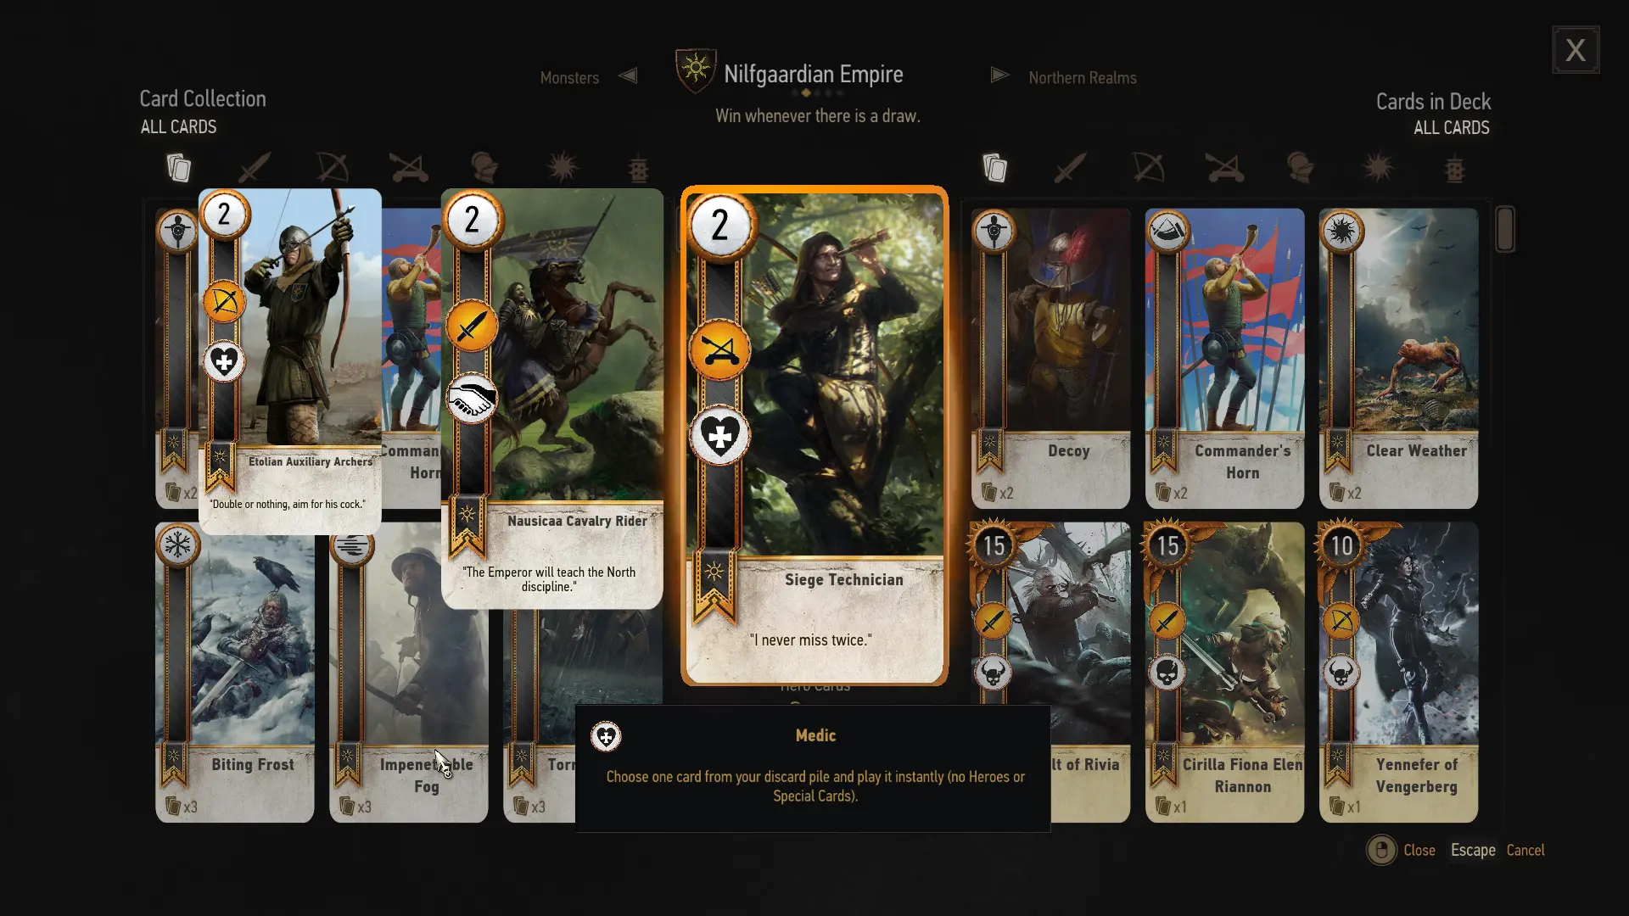Filter Card Collection by siege catapult icon
The width and height of the screenshot is (1629, 916).
(408, 168)
